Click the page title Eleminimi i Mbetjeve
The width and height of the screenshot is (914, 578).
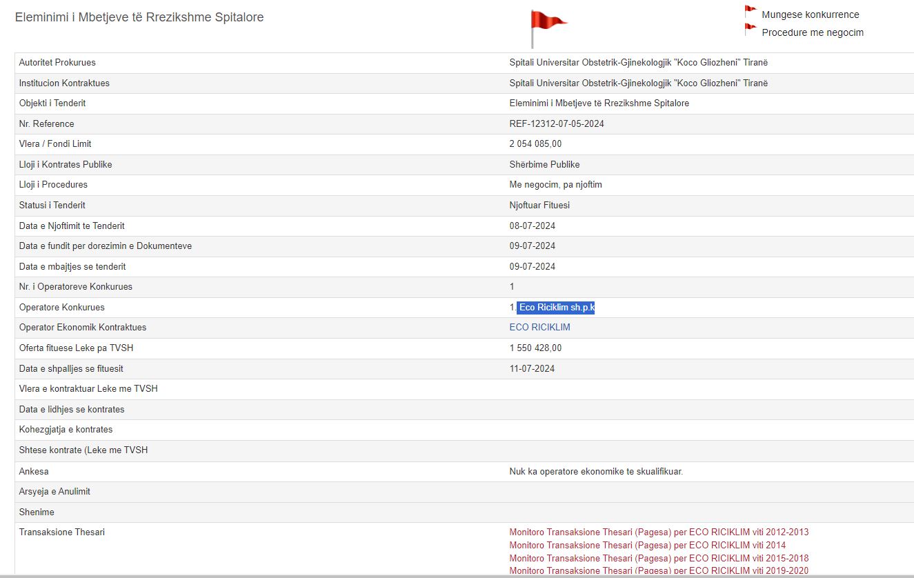click(x=139, y=17)
